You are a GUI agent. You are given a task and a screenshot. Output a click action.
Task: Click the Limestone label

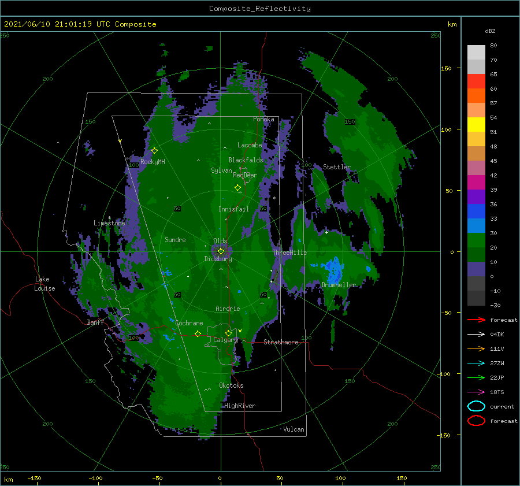coord(109,223)
